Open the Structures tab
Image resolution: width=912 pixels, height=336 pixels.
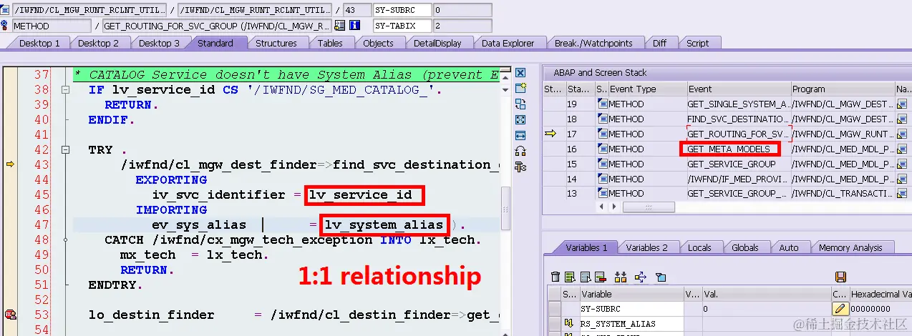(x=276, y=43)
